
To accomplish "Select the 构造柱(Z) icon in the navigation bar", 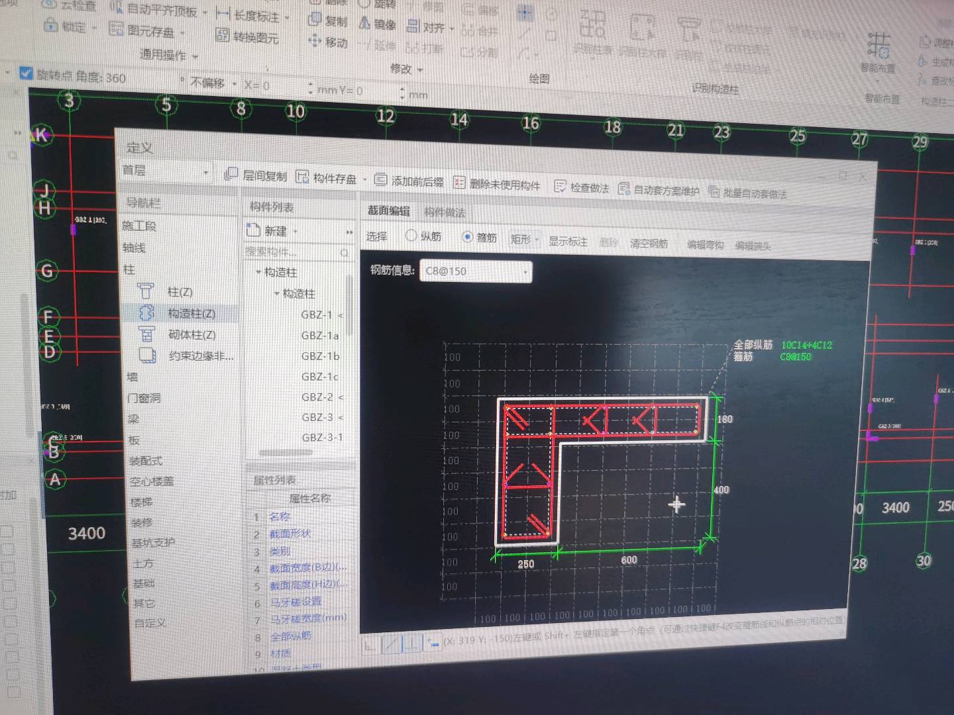I will pyautogui.click(x=146, y=312).
